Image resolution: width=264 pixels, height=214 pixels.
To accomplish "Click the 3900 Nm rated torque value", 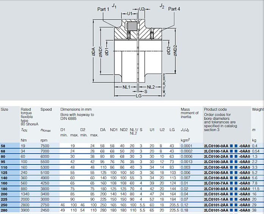I will [x=26, y=210].
